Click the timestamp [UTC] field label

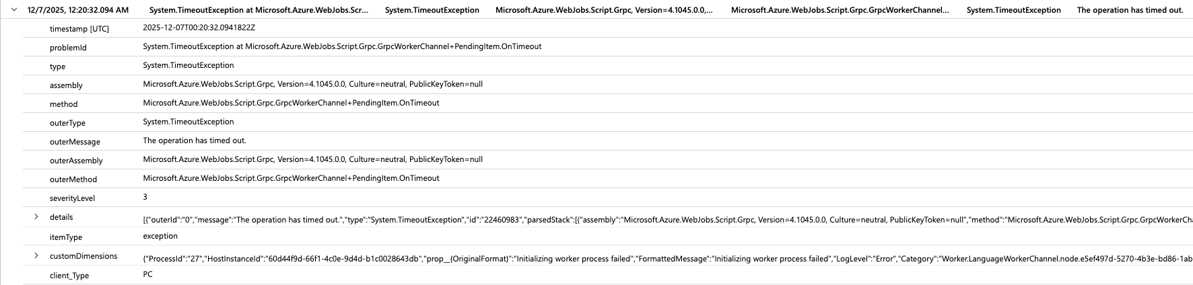79,29
